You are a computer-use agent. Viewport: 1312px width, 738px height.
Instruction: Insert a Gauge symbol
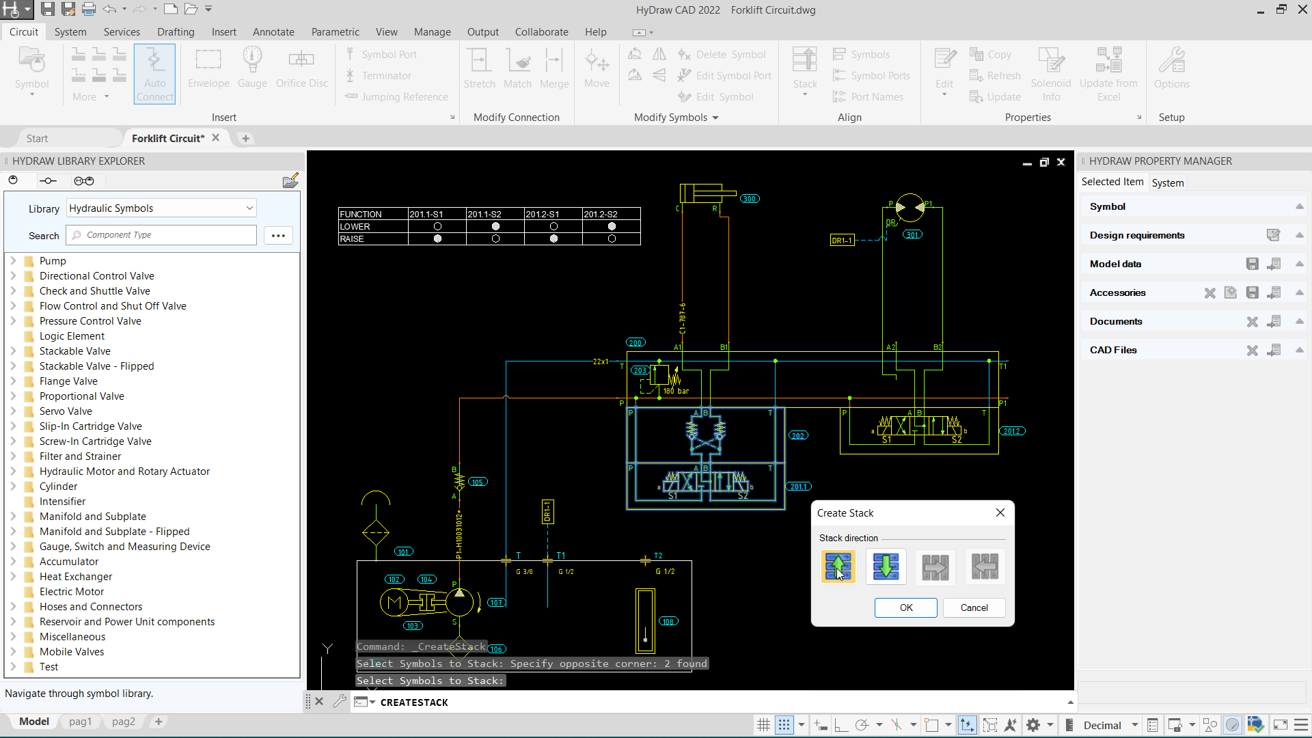[252, 68]
